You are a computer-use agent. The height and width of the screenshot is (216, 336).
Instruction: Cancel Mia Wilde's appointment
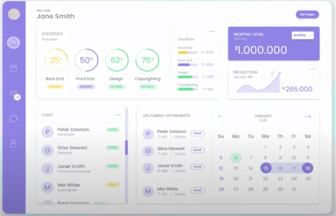(198, 190)
